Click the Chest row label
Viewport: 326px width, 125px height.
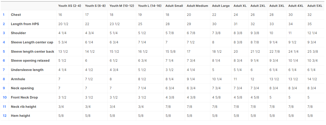pos(16,15)
